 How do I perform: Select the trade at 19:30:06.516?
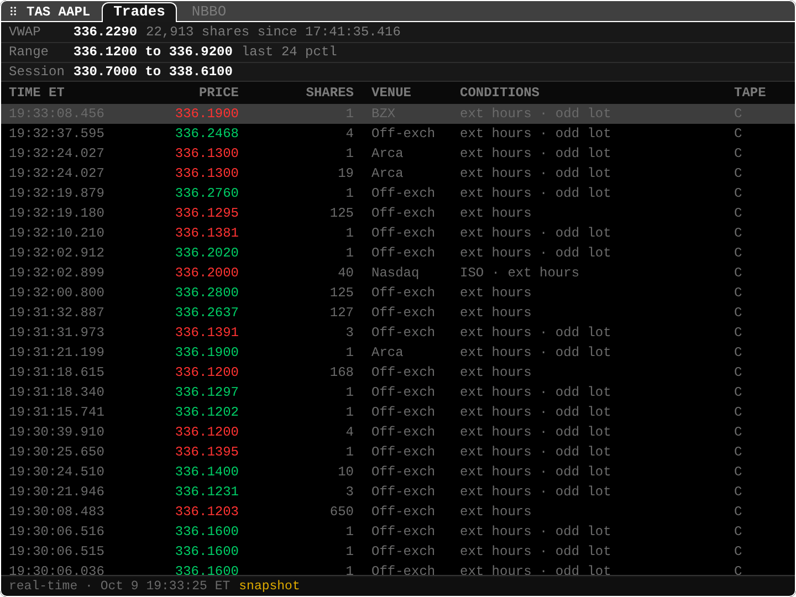point(398,531)
